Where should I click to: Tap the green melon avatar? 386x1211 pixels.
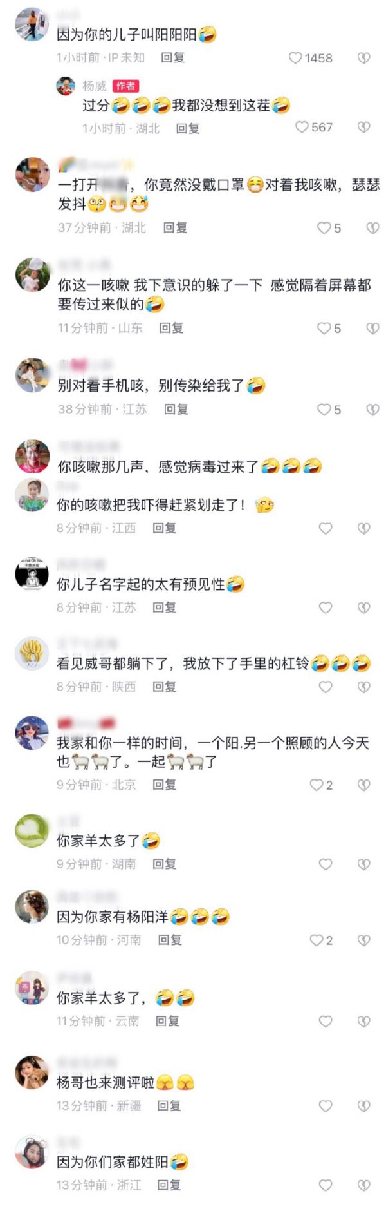[32, 831]
